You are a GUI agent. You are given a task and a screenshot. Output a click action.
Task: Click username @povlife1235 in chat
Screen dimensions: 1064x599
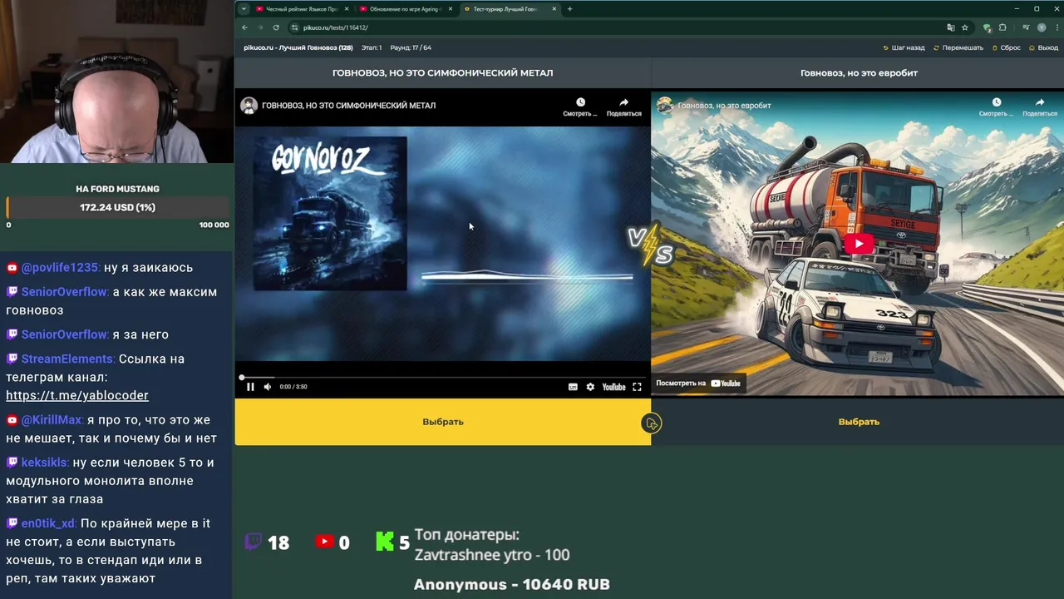60,267
